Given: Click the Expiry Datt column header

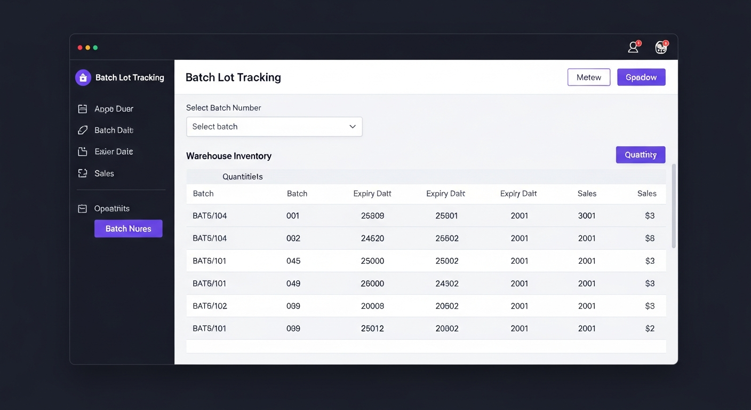Looking at the screenshot, I should point(372,193).
